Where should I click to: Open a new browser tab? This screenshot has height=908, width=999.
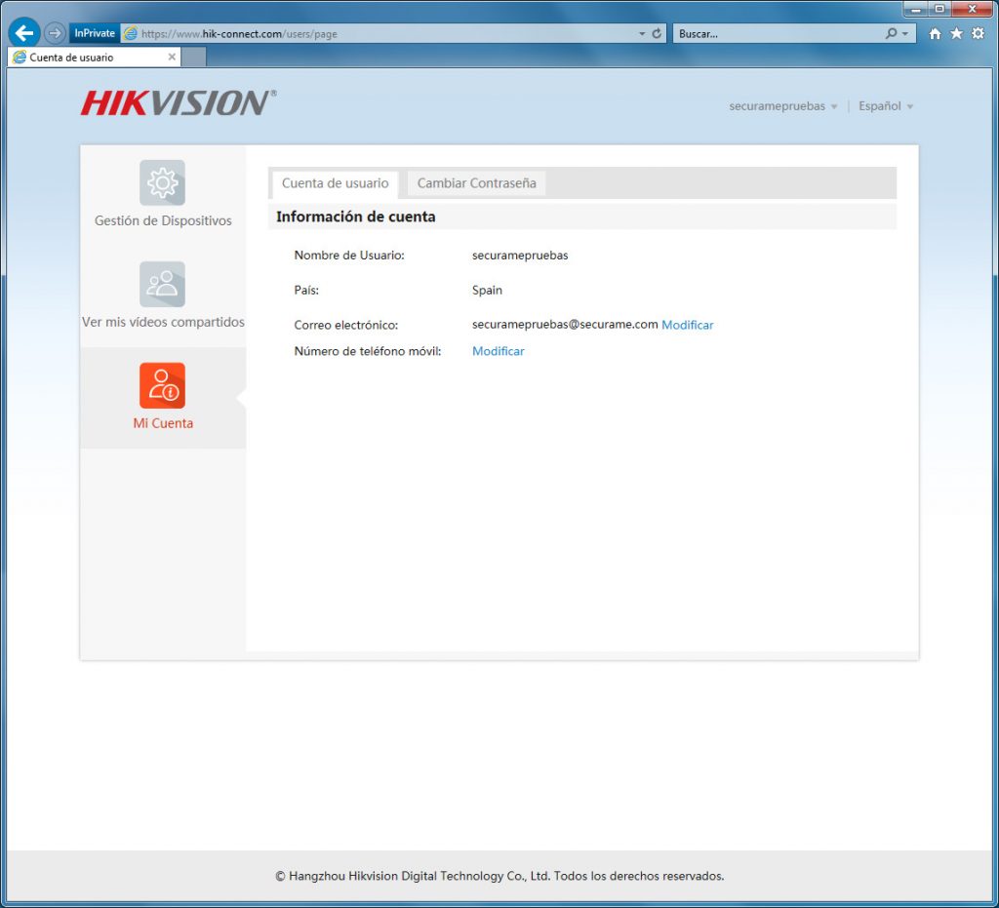tap(194, 58)
